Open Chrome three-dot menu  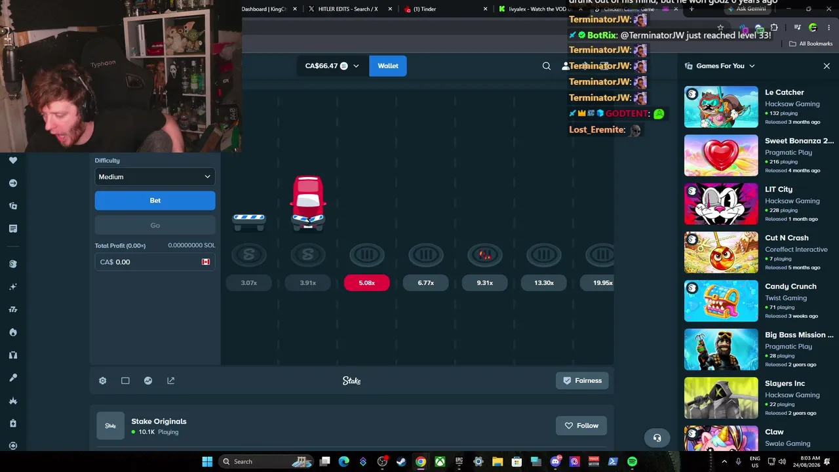click(x=828, y=28)
